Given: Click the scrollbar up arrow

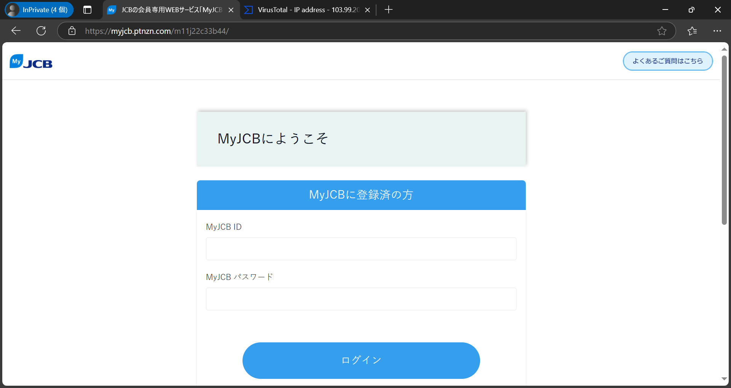Looking at the screenshot, I should coord(724,49).
